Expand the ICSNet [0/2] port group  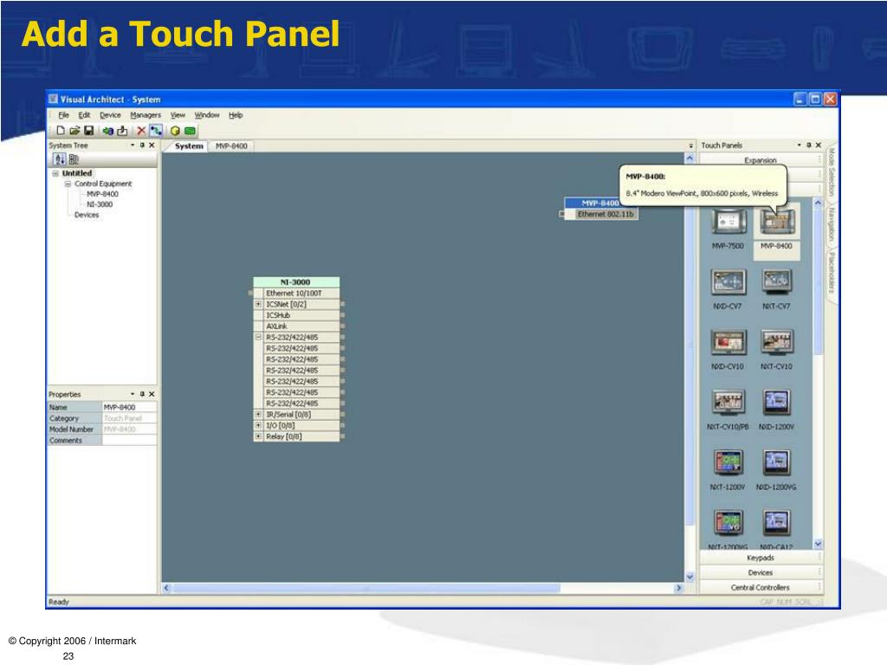(258, 304)
